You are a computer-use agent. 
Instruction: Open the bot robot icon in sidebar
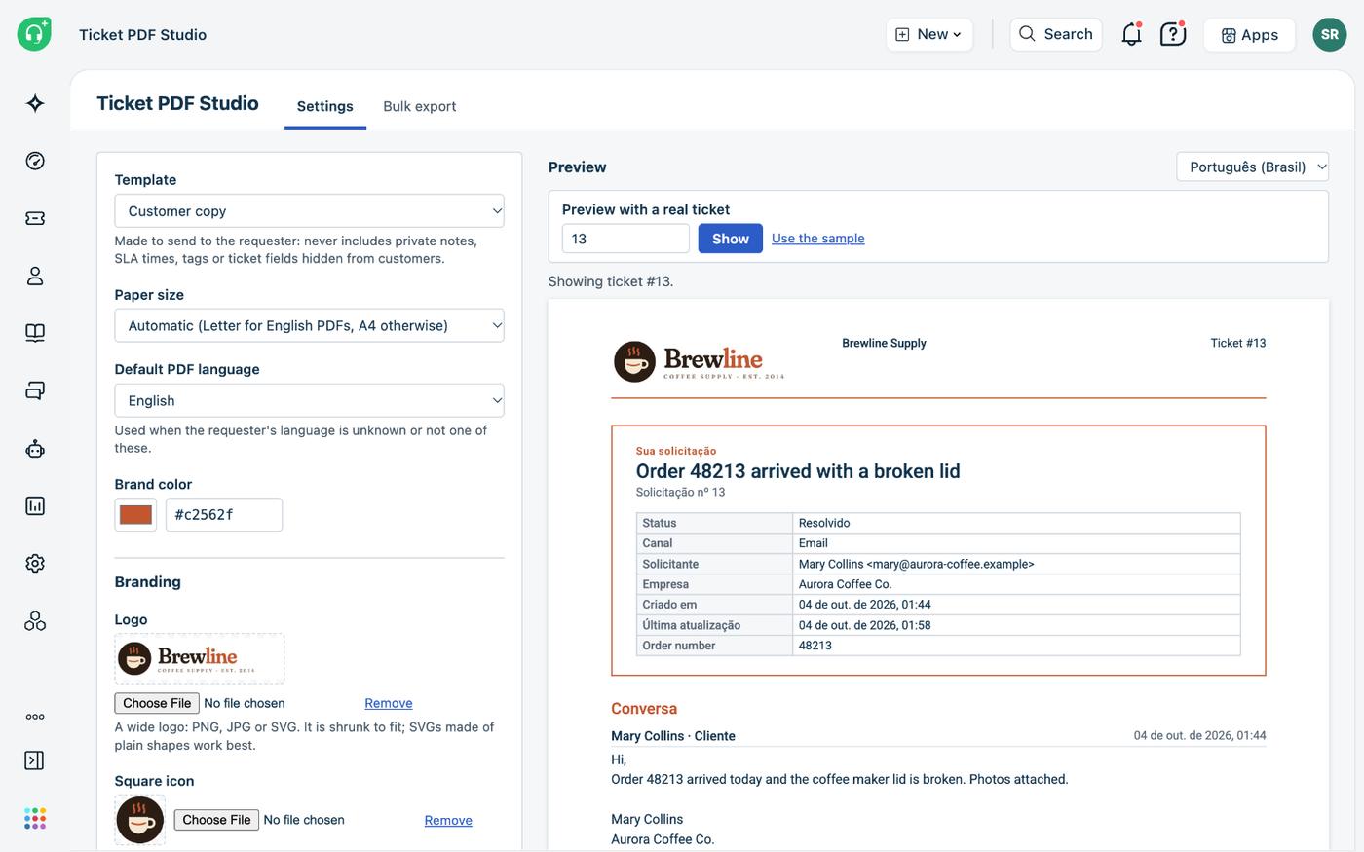click(35, 448)
